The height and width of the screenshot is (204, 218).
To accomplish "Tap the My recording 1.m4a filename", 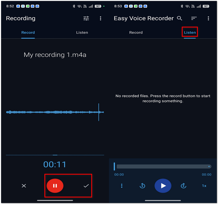I will pos(55,55).
